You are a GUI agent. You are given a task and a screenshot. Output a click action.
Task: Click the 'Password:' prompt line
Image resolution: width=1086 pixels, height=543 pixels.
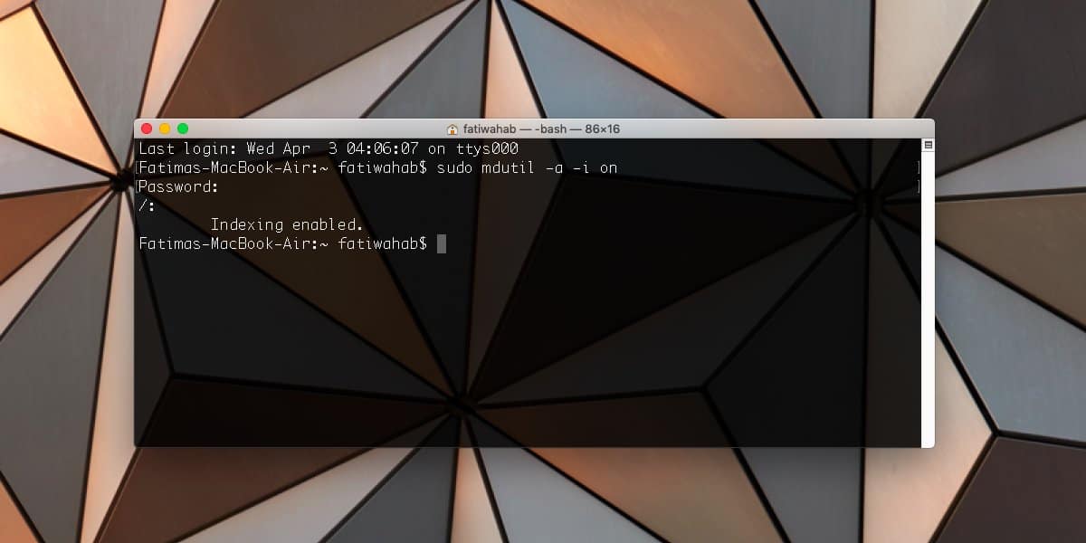178,186
